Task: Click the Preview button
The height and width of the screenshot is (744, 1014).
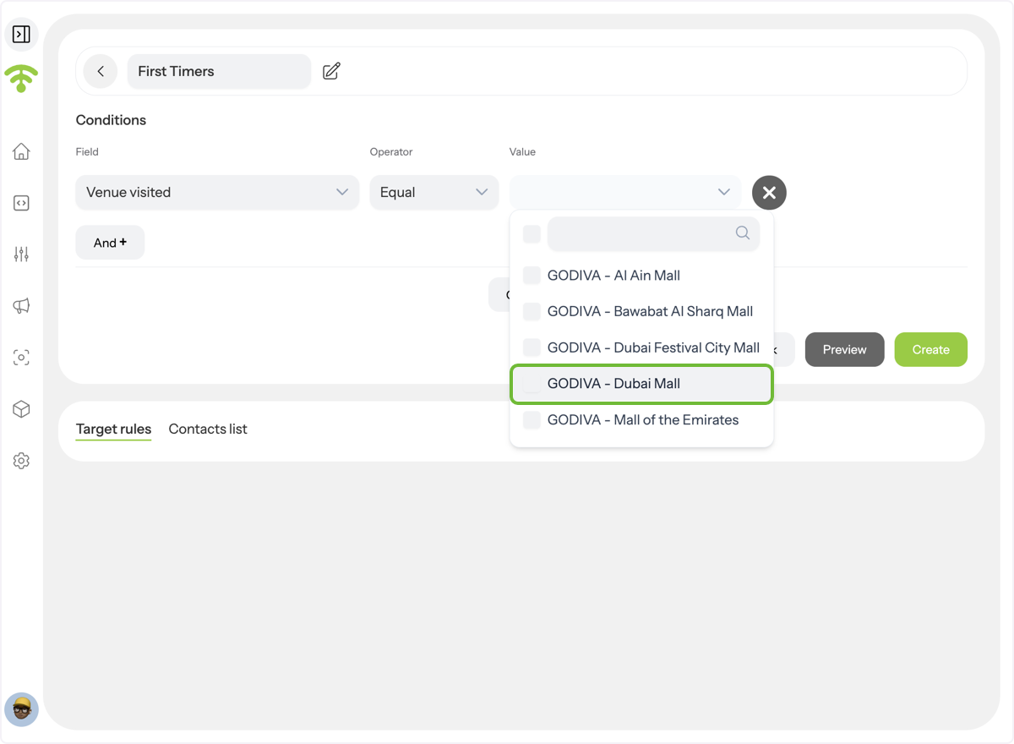Action: point(845,349)
